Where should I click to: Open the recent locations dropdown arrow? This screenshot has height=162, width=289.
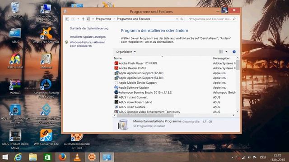78,19
